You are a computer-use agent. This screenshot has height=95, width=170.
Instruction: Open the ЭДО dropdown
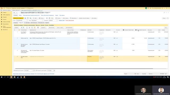coord(35,18)
